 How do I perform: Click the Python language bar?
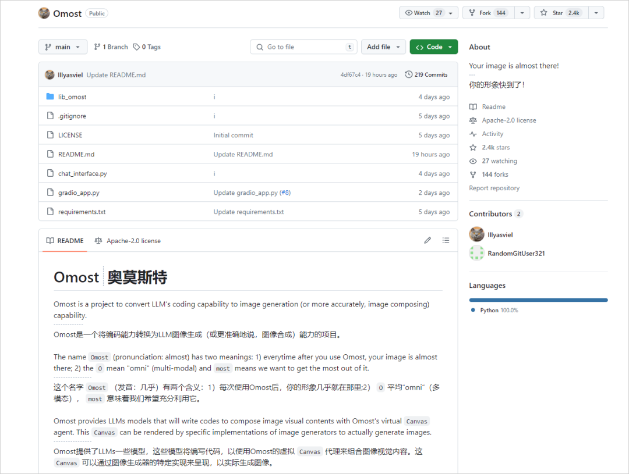(x=538, y=300)
